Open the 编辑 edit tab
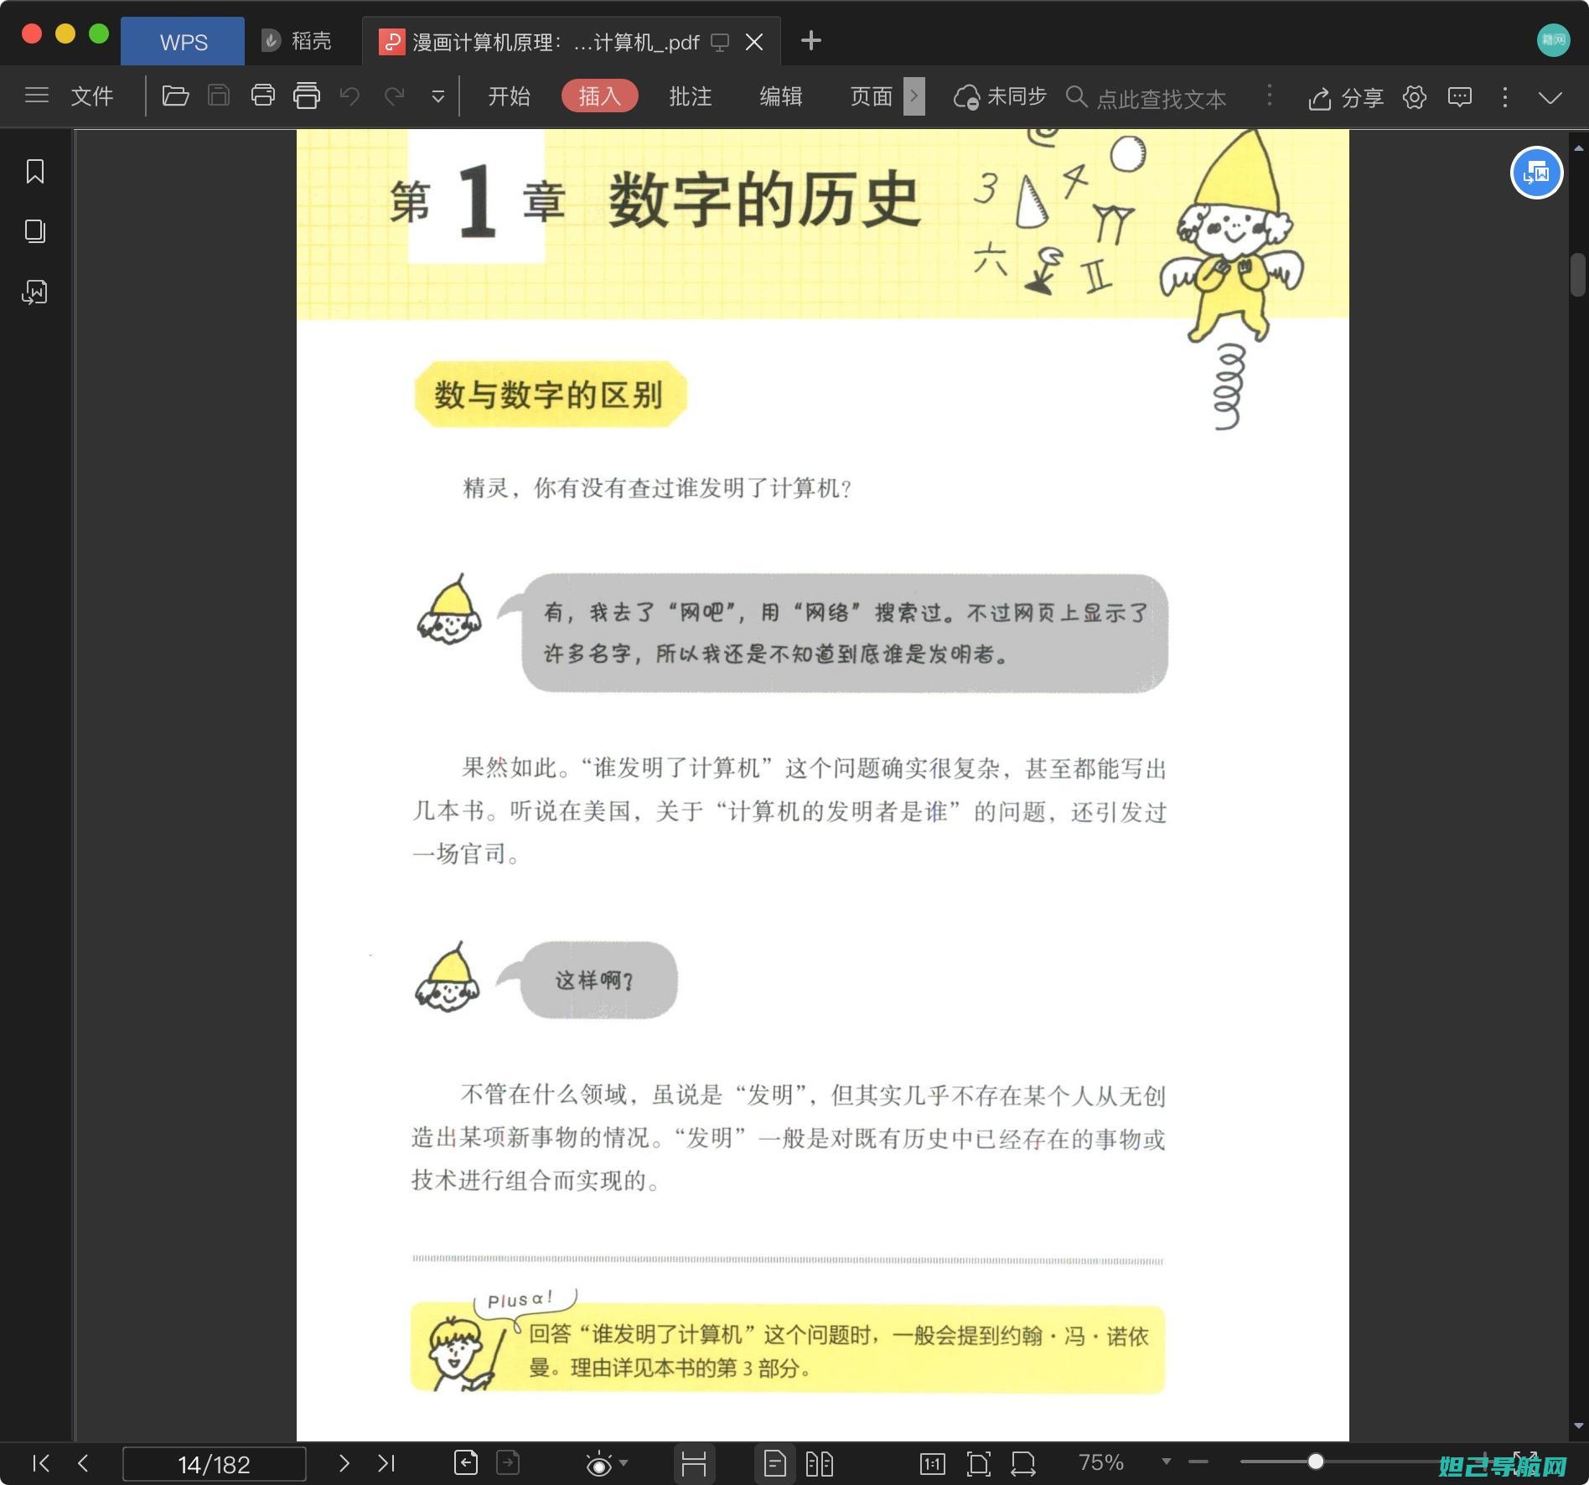This screenshot has height=1485, width=1589. (x=781, y=96)
